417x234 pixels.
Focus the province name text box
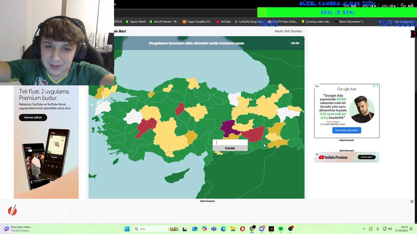pos(230,142)
